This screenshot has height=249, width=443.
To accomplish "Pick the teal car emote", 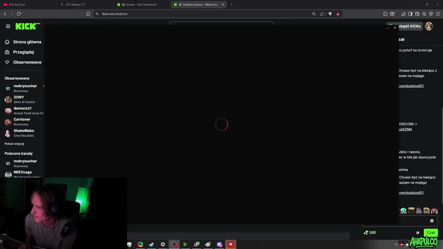I will 404,211.
